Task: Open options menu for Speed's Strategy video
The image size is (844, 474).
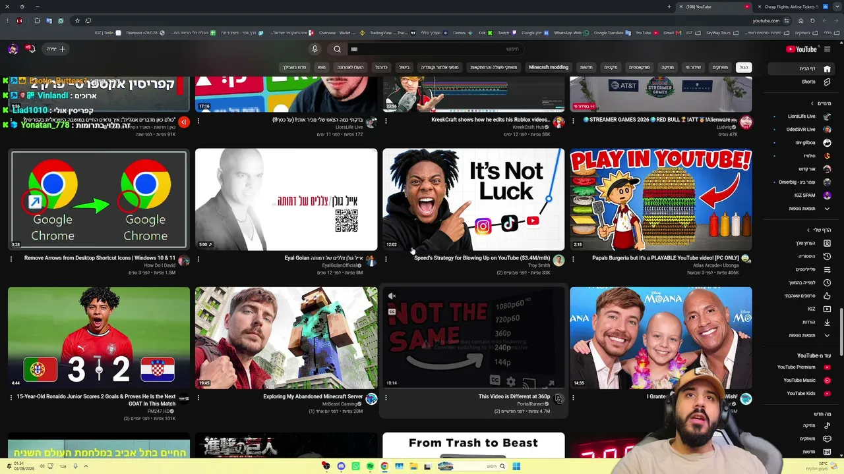Action: pyautogui.click(x=386, y=259)
